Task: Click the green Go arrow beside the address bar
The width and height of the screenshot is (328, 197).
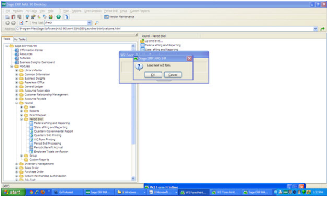Action: [x=323, y=29]
